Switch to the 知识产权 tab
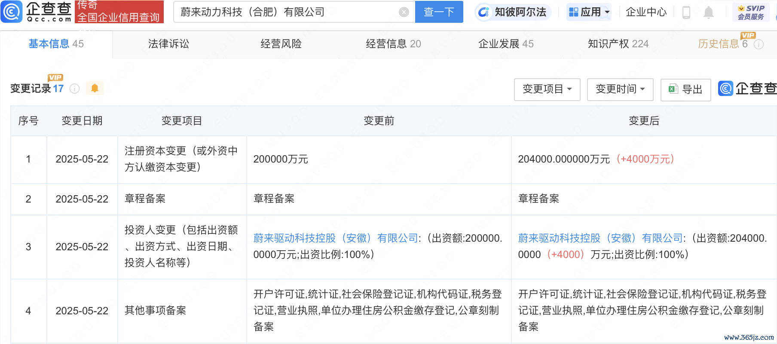 (x=618, y=44)
